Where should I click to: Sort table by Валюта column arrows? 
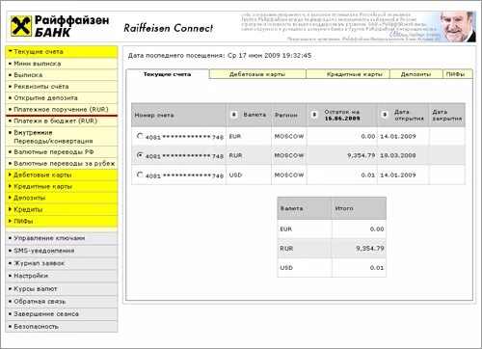[x=234, y=115]
